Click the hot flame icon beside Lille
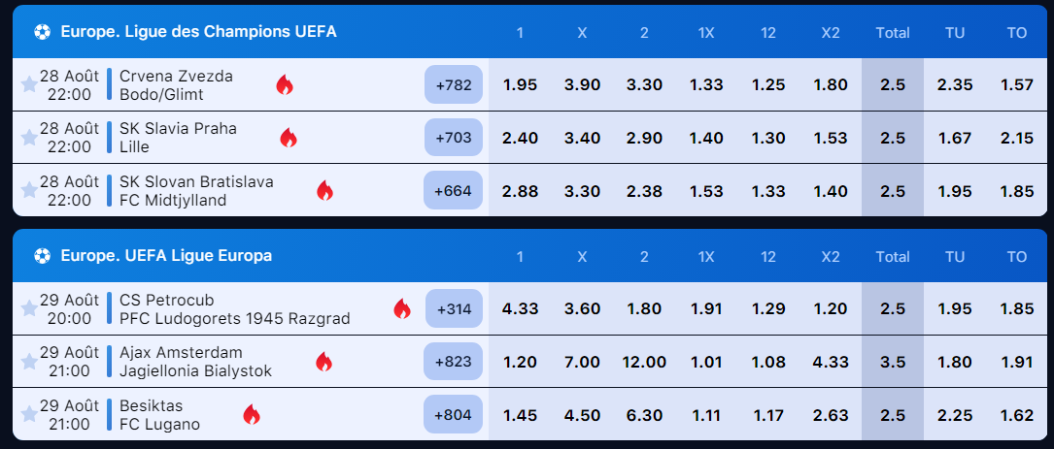The height and width of the screenshot is (449, 1054). point(289,138)
